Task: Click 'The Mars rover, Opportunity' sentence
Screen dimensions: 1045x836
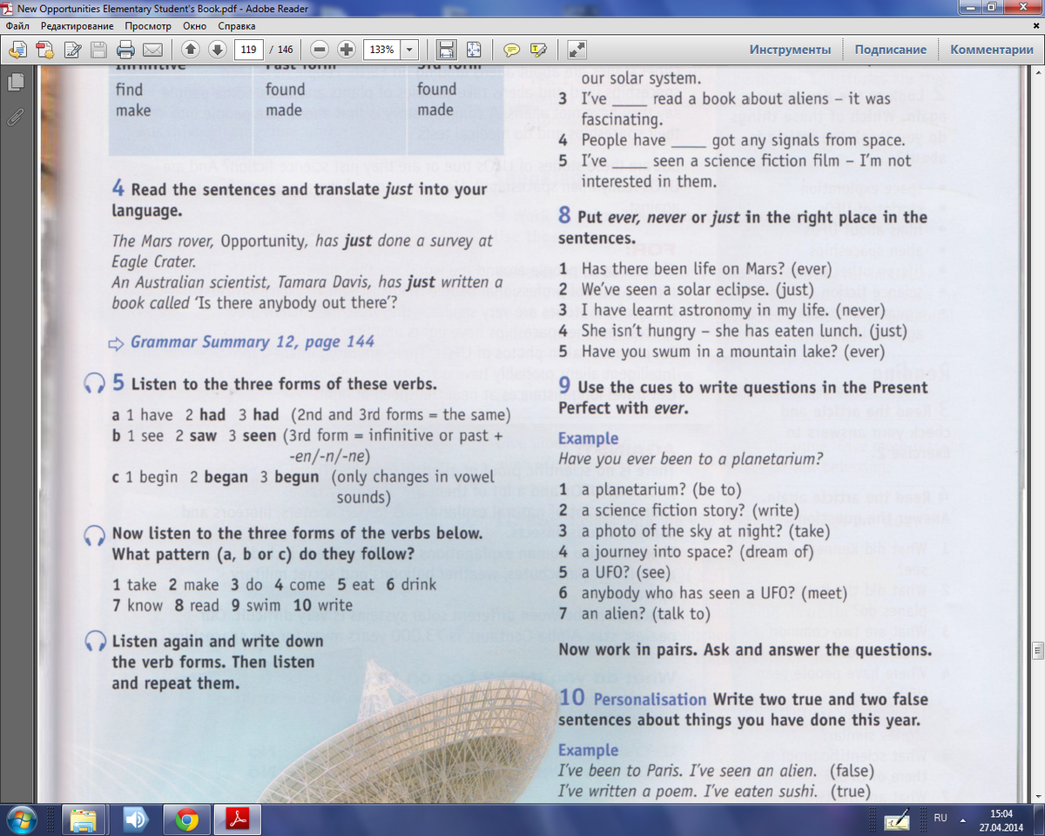Action: tap(302, 250)
